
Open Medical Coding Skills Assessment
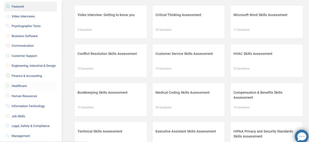click(189, 100)
